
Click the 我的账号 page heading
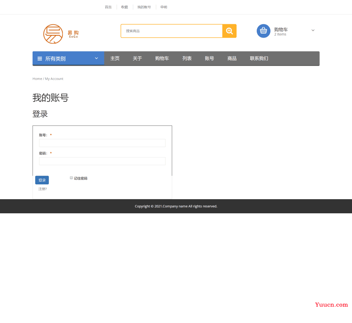click(51, 98)
